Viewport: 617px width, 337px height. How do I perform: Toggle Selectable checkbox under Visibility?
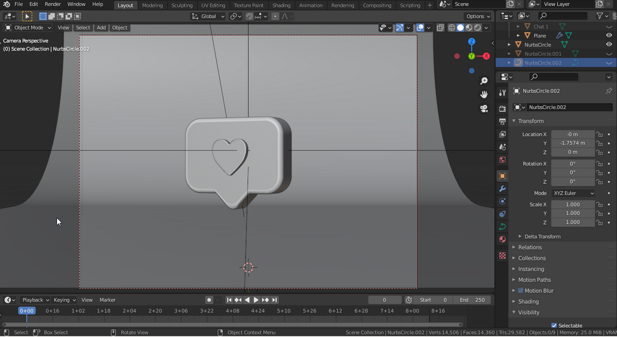pos(554,325)
